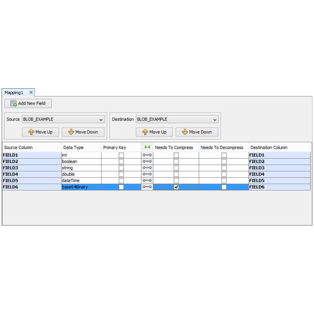Click the Move Up button under Destination
Image resolution: width=314 pixels, height=314 pixels.
154,132
